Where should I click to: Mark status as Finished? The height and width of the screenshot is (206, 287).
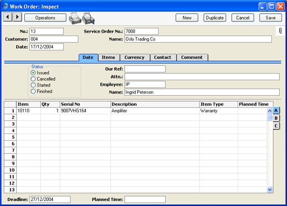[33, 91]
